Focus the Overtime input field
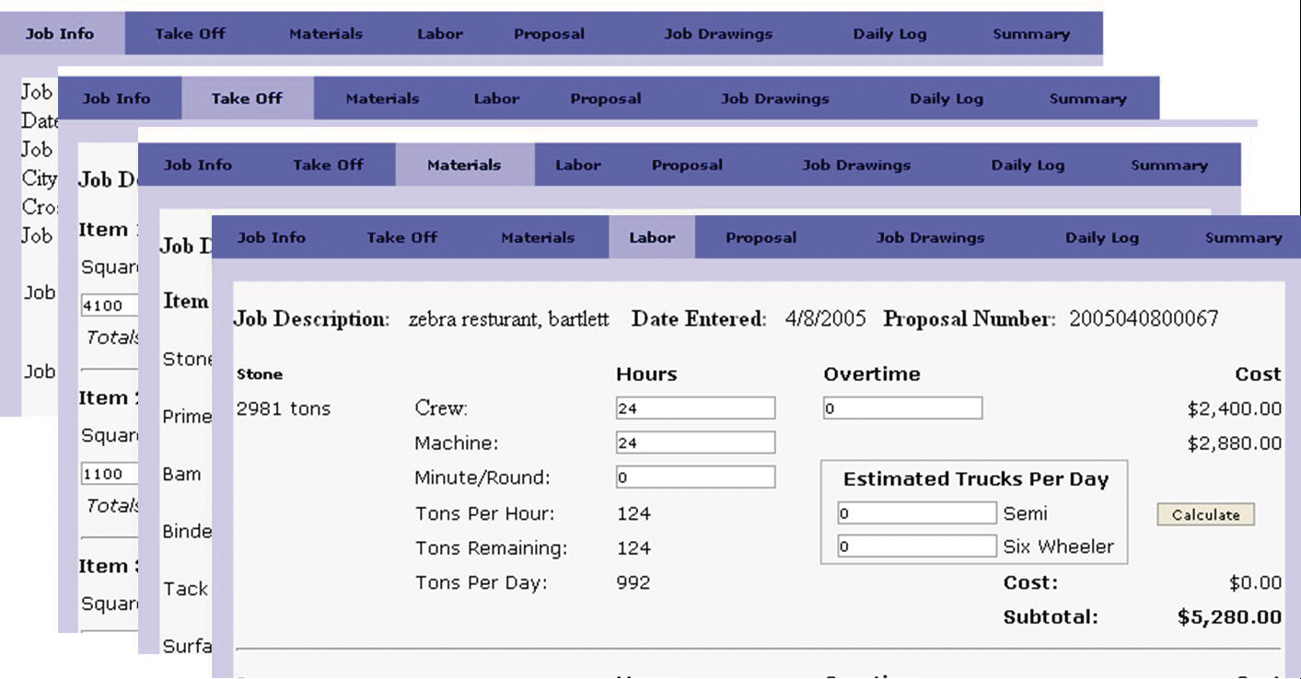1301x679 pixels. tap(902, 409)
